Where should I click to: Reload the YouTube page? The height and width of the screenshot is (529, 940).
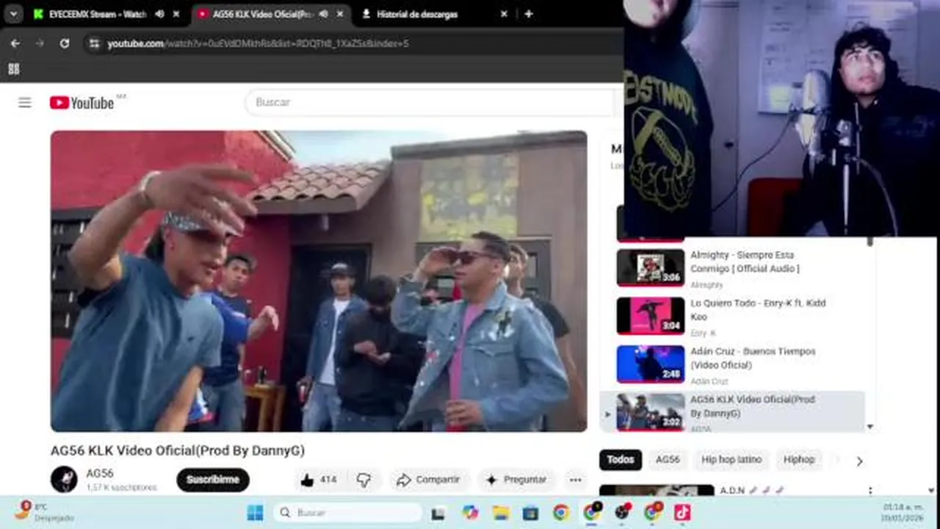point(65,43)
